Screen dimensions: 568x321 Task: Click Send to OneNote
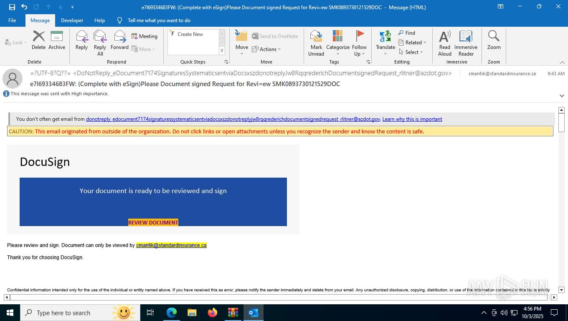coord(275,36)
